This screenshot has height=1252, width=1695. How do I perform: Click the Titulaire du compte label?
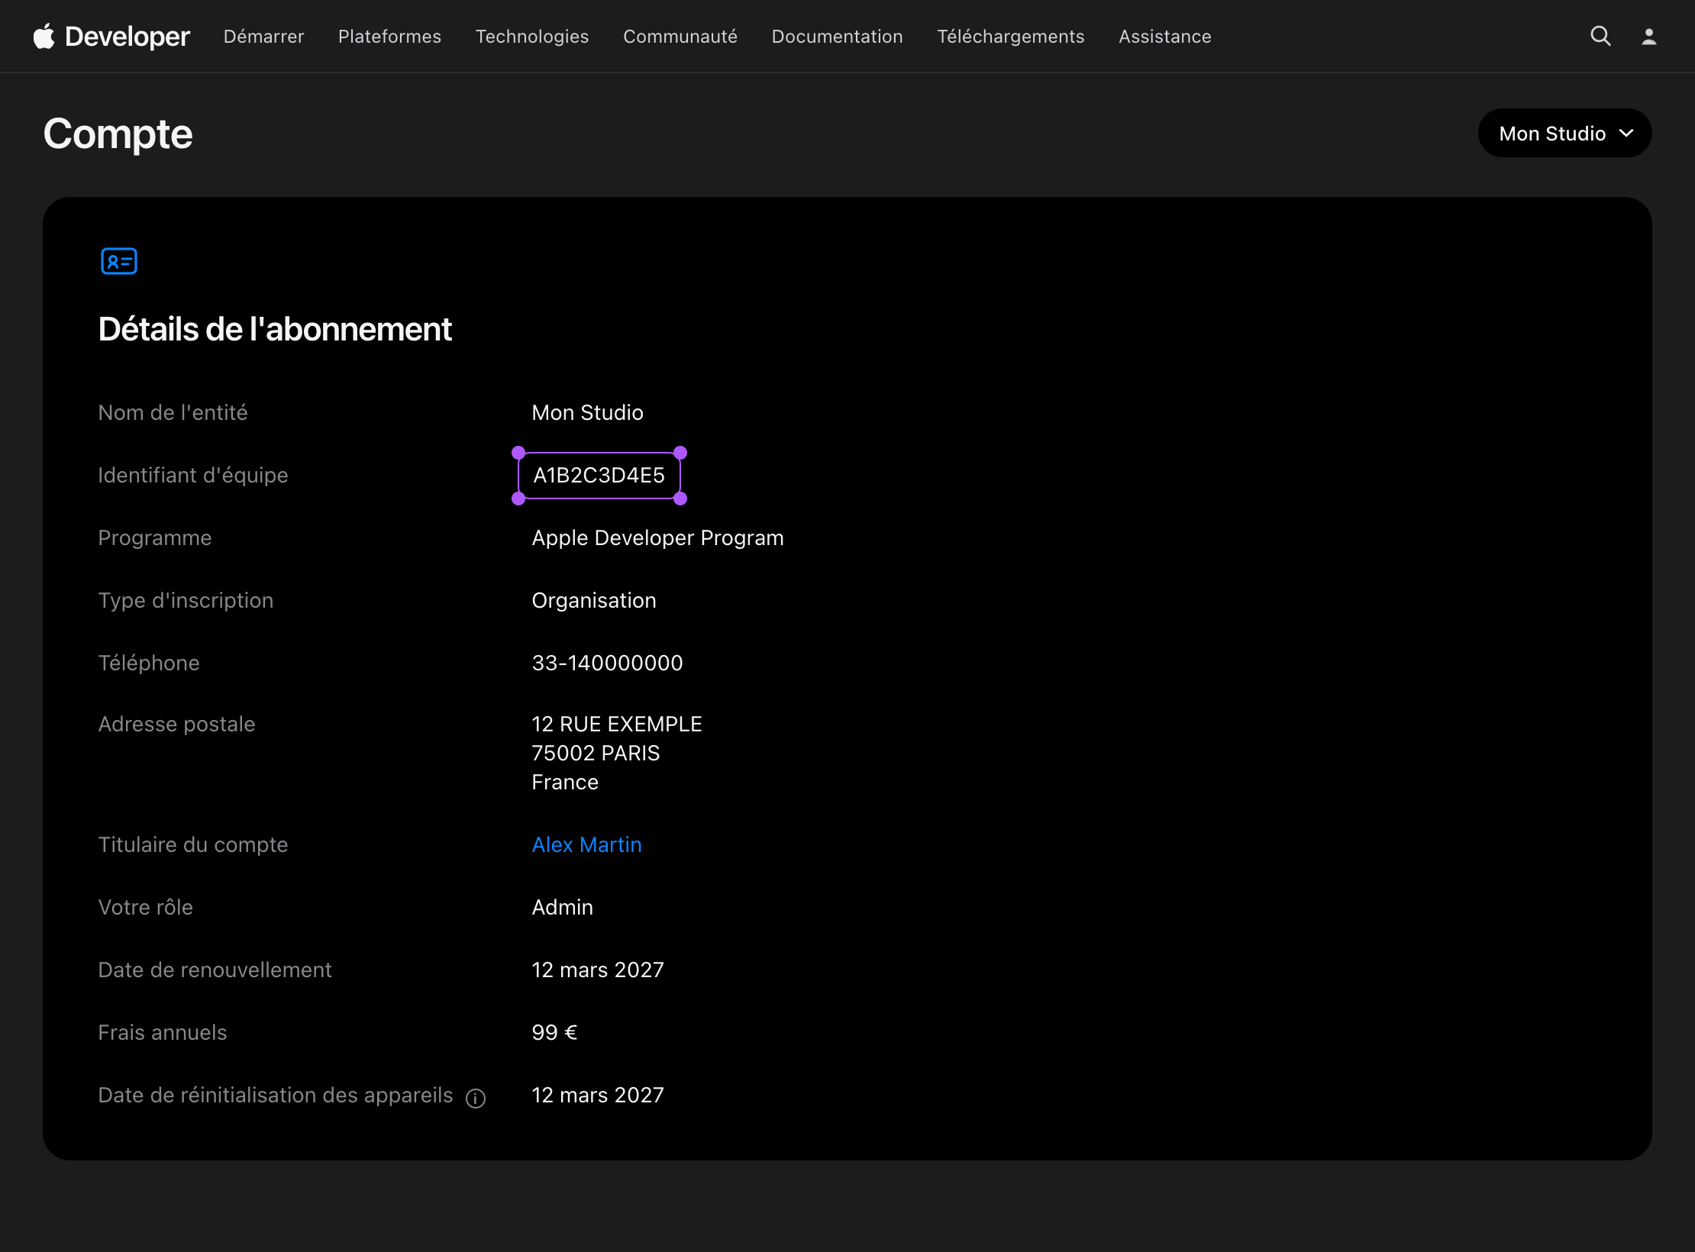[x=193, y=845]
